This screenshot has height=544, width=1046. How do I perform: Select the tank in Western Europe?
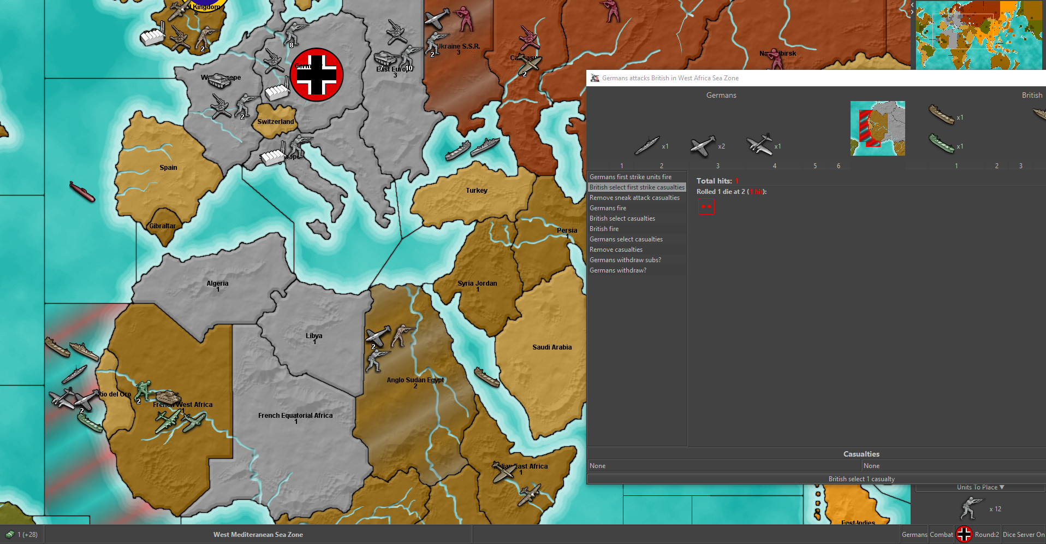pos(220,81)
